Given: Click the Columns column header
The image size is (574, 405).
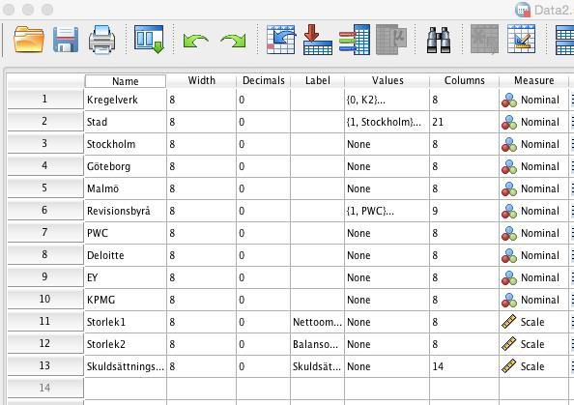Looking at the screenshot, I should click(464, 81).
